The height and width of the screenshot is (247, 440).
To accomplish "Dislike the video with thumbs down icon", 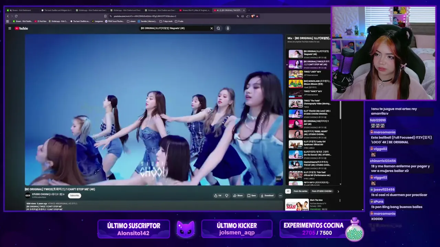I will click(227, 196).
